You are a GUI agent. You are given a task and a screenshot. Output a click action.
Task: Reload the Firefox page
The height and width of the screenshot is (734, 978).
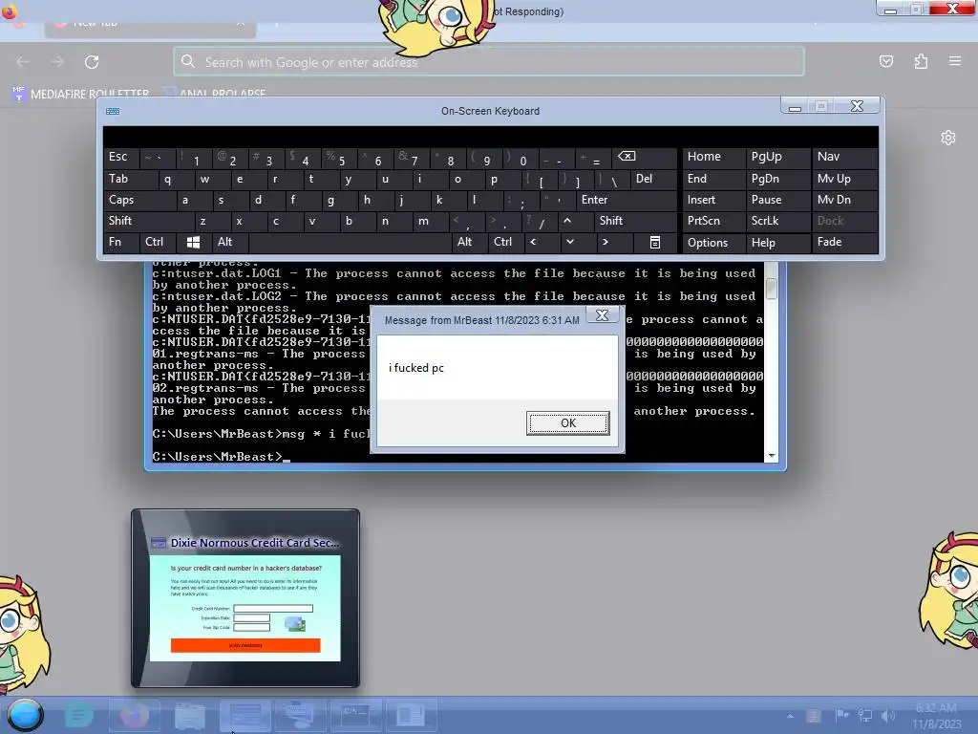[92, 62]
